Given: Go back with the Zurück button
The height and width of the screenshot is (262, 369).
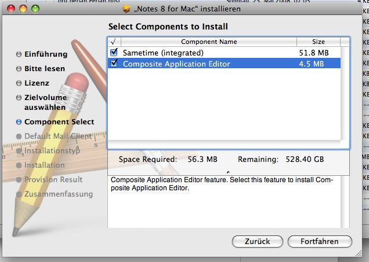Looking at the screenshot, I should coord(257,241).
